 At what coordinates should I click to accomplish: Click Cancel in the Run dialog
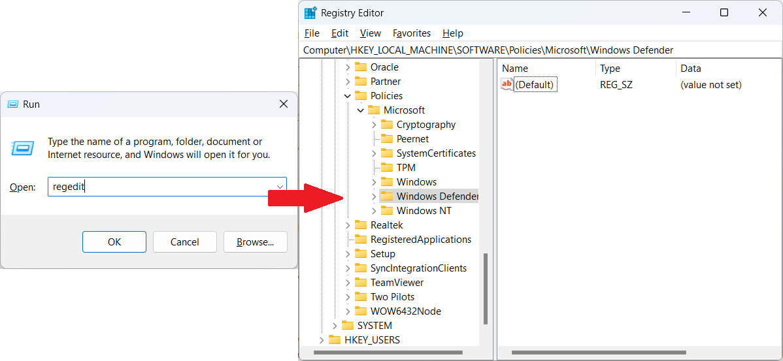pos(185,242)
